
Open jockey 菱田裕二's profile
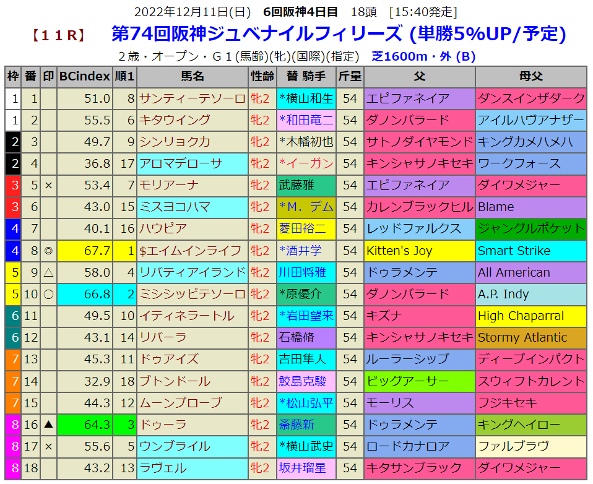[x=306, y=229]
